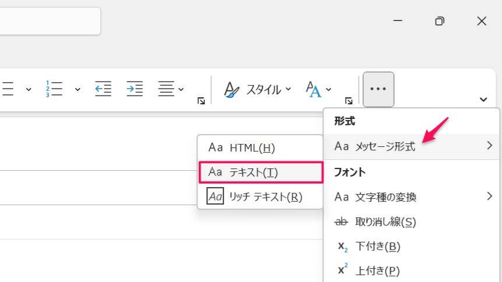Open the font dialog launcher
Image resolution: width=502 pixels, height=282 pixels.
point(349,101)
